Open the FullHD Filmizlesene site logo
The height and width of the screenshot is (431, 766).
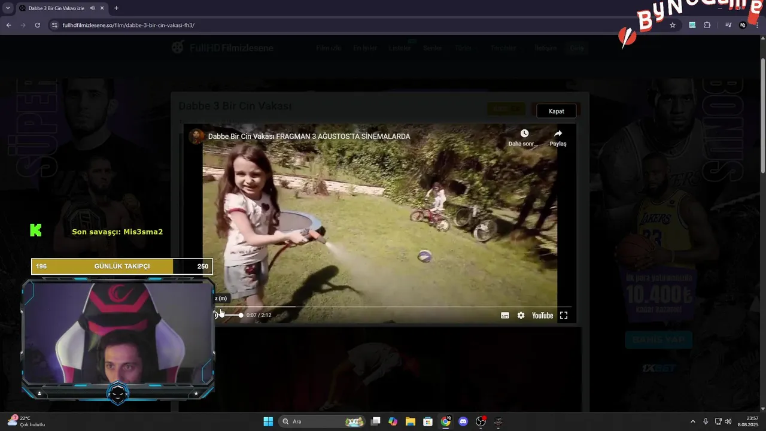(x=223, y=48)
